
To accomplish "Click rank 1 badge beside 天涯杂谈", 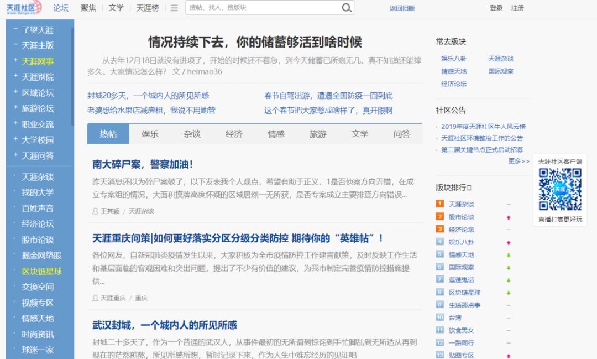I will (x=440, y=204).
